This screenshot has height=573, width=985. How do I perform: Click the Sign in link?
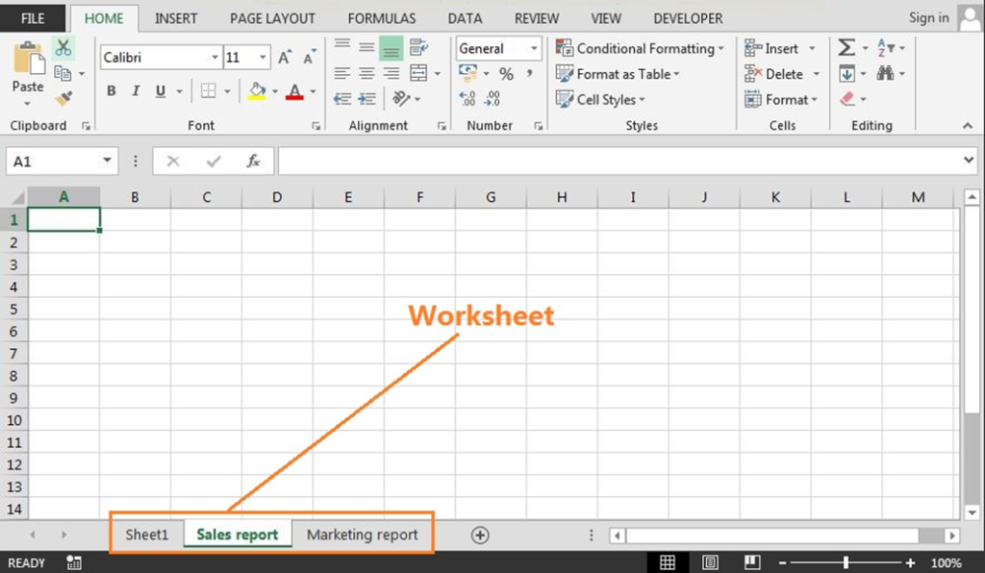928,17
